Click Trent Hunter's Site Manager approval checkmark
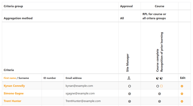Image resolution: width=193 pixels, height=106 pixels. pos(130,102)
